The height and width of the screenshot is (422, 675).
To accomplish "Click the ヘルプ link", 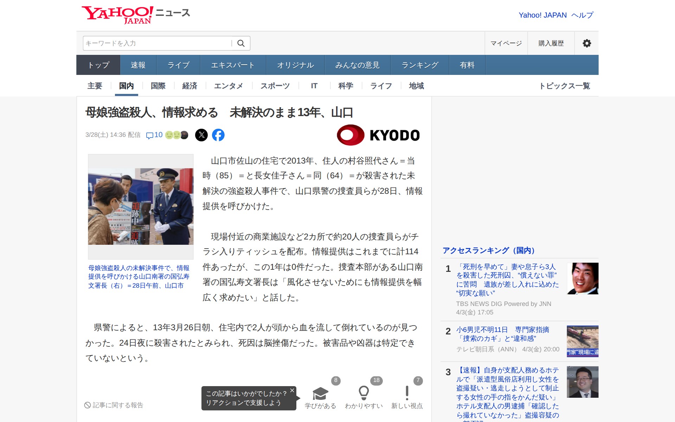I will (582, 15).
